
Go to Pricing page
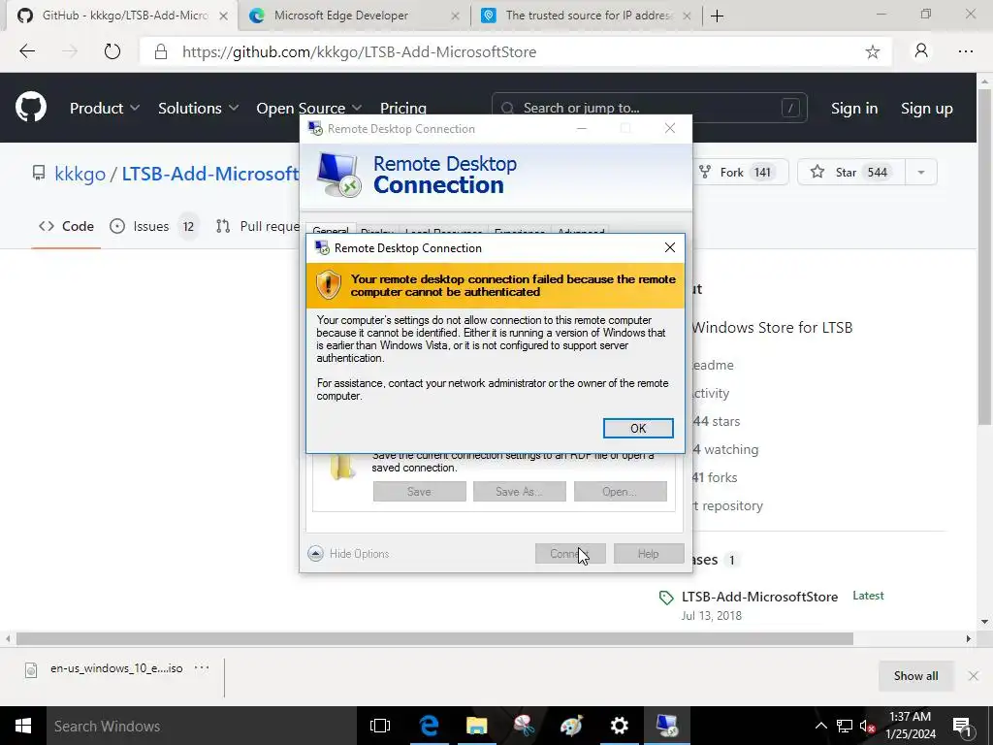tap(402, 108)
